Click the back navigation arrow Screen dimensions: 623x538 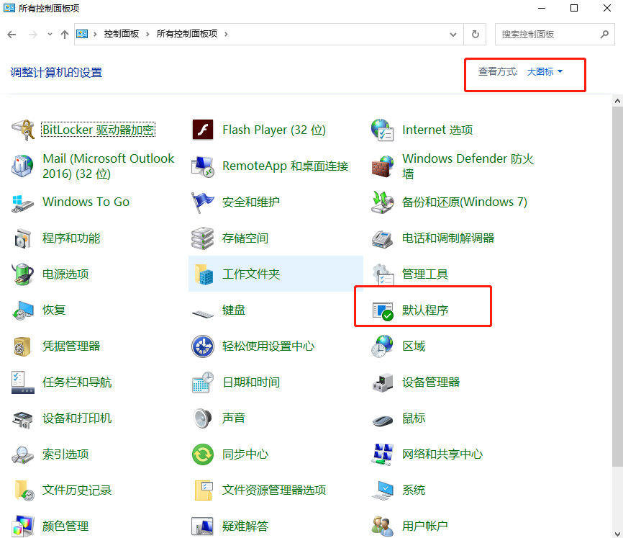12,35
